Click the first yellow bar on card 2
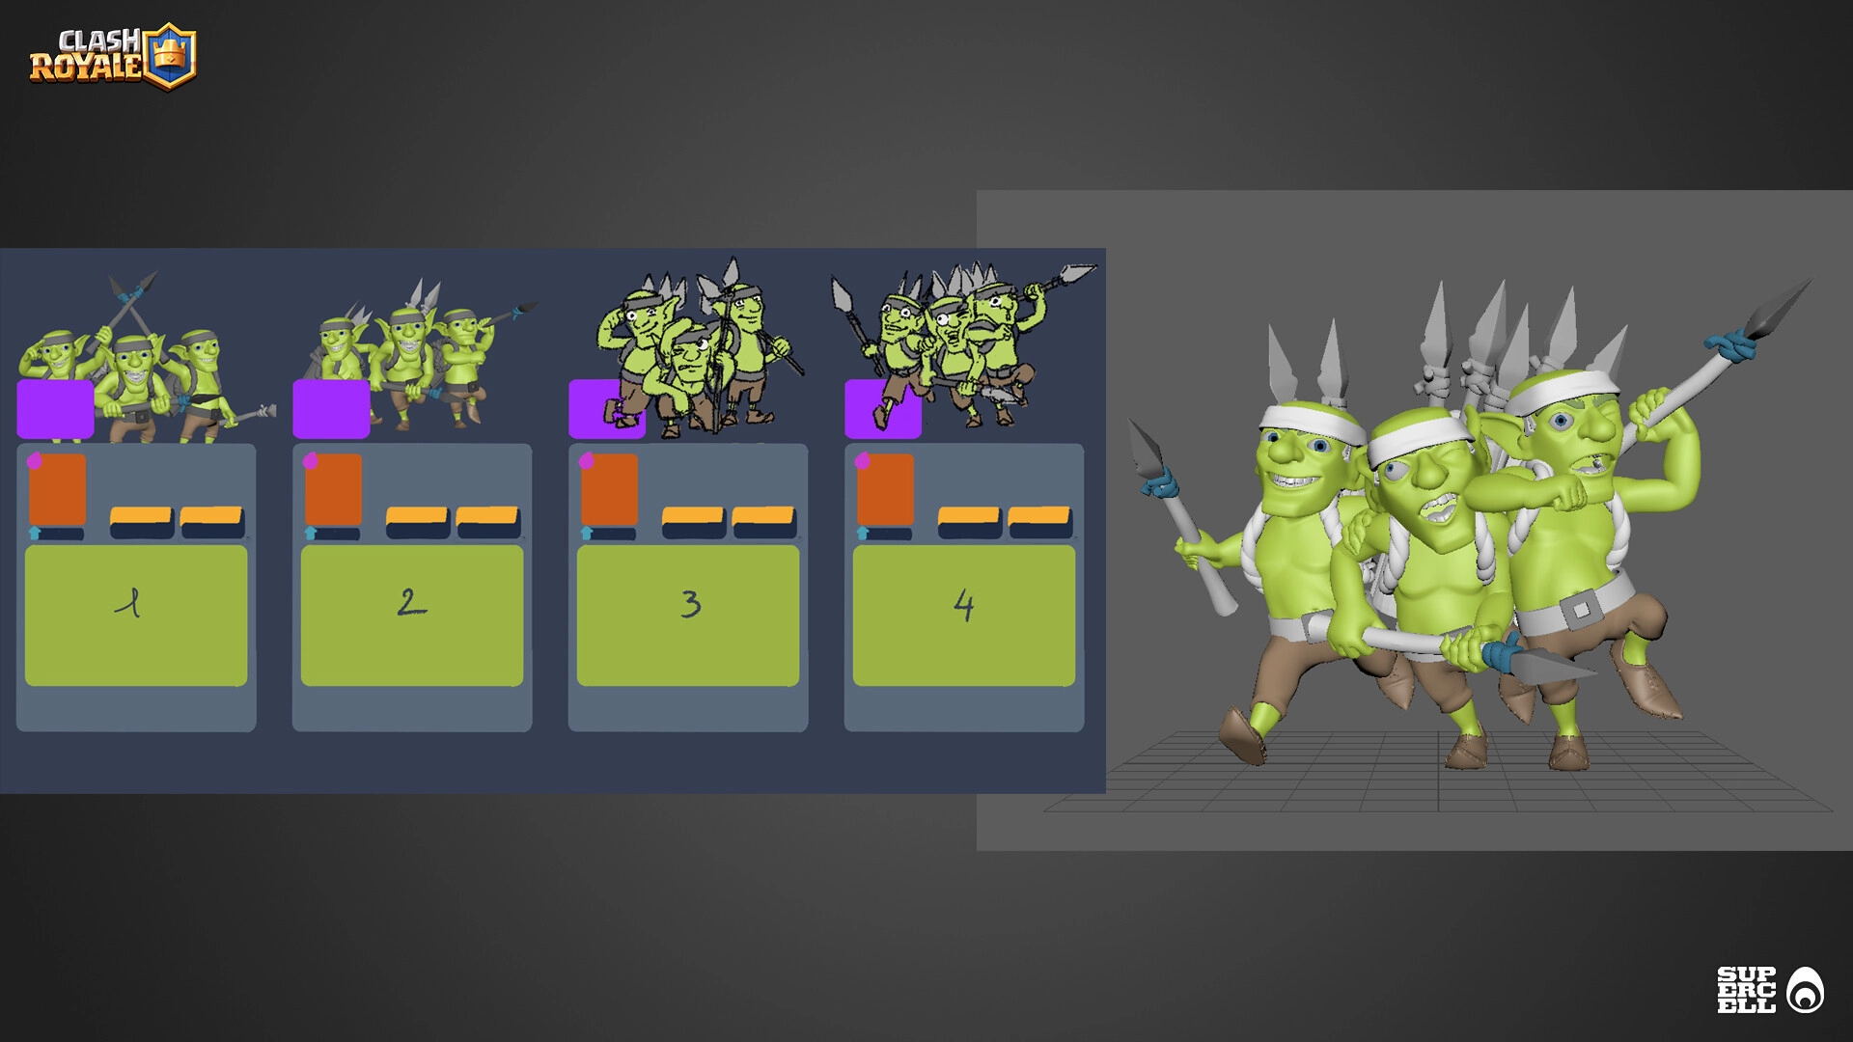Image resolution: width=1853 pixels, height=1042 pixels. click(417, 517)
